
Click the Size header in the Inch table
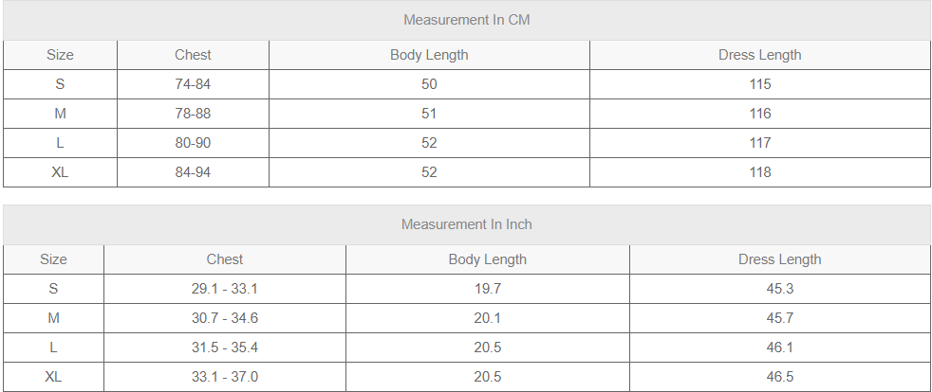pos(53,259)
